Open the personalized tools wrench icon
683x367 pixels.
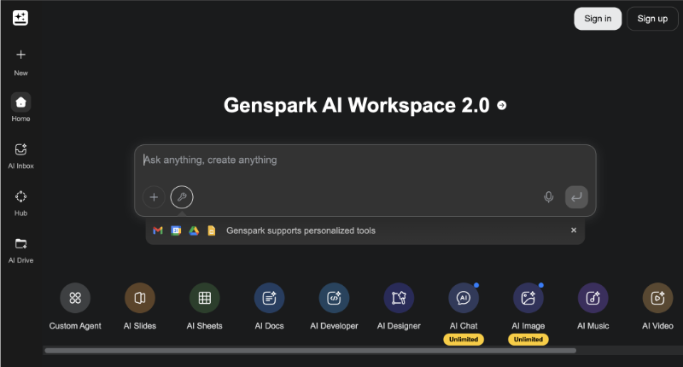pyautogui.click(x=182, y=197)
